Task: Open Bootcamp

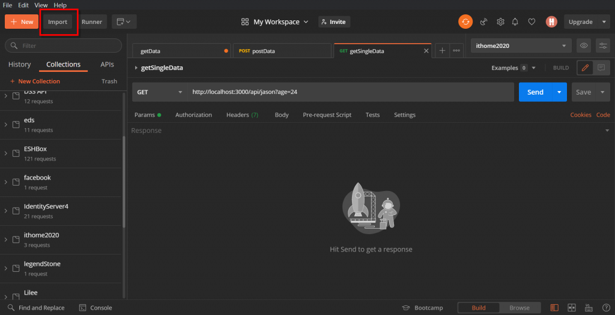Action: [x=423, y=308]
